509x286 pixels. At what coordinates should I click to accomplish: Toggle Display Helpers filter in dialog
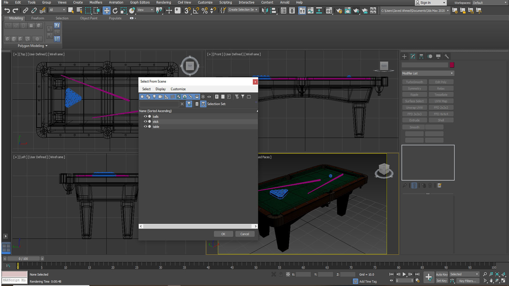[x=166, y=97]
